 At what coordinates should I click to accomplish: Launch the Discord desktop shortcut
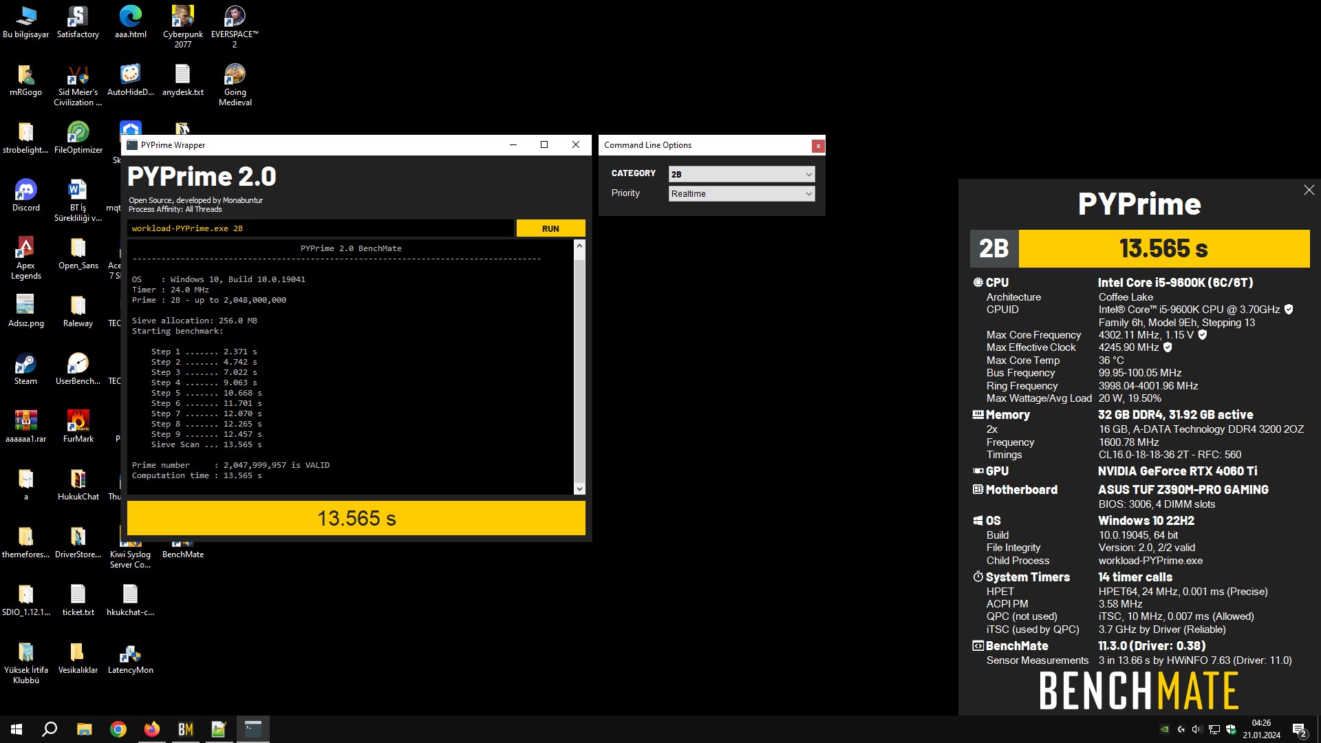pos(25,195)
